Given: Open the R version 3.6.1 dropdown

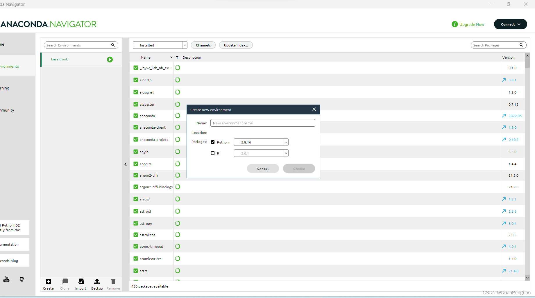Looking at the screenshot, I should [261, 153].
